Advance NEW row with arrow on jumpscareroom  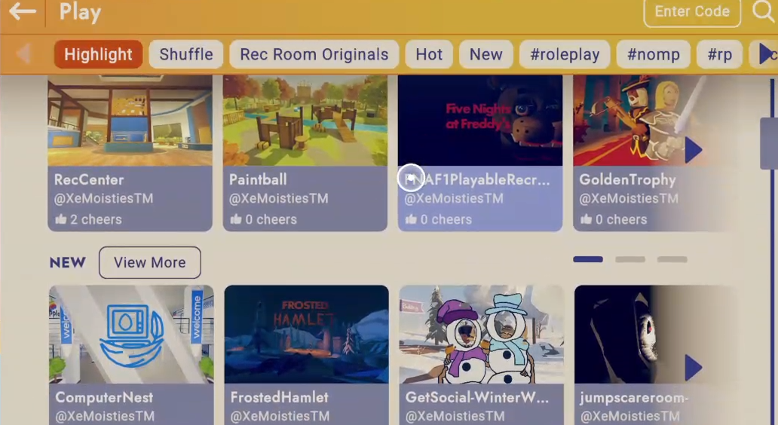pos(693,368)
